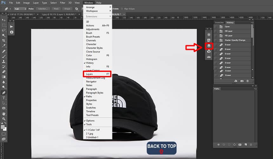Choose Channels from the Window menu
The height and width of the screenshot is (159, 273).
pos(97,40)
